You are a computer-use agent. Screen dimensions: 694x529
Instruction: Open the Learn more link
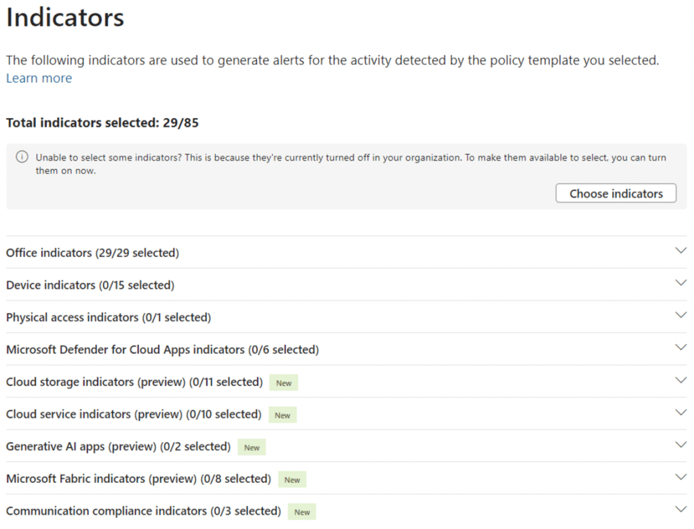click(x=39, y=79)
